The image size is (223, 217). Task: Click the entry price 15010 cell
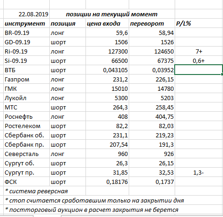[107, 88]
